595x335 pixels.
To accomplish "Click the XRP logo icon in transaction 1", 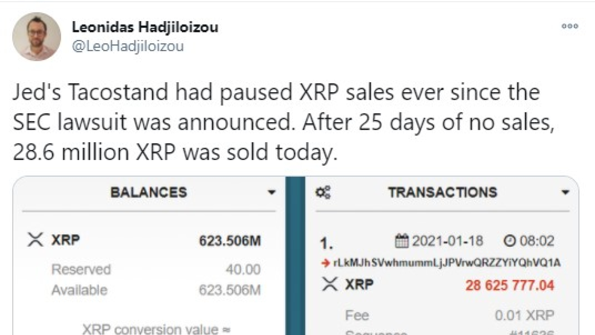I will click(x=329, y=284).
